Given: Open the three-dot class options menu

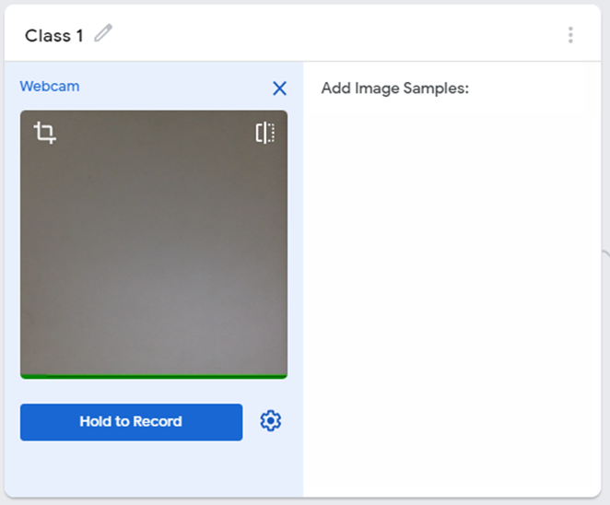Looking at the screenshot, I should pos(570,35).
